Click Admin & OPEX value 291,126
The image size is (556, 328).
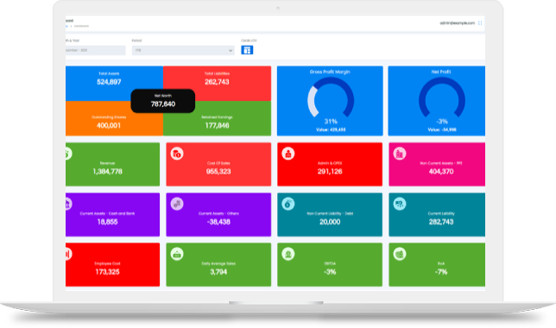tap(330, 172)
